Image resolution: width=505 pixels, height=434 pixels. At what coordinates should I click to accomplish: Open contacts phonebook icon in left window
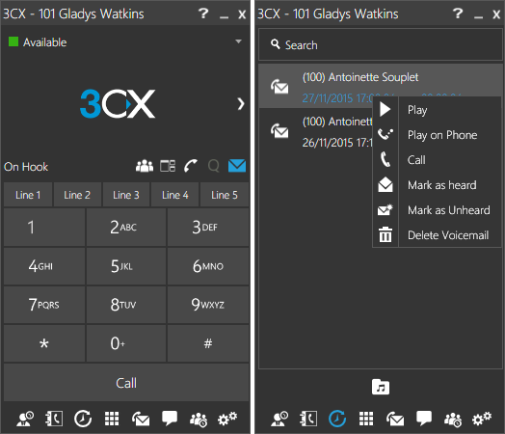pos(54,419)
